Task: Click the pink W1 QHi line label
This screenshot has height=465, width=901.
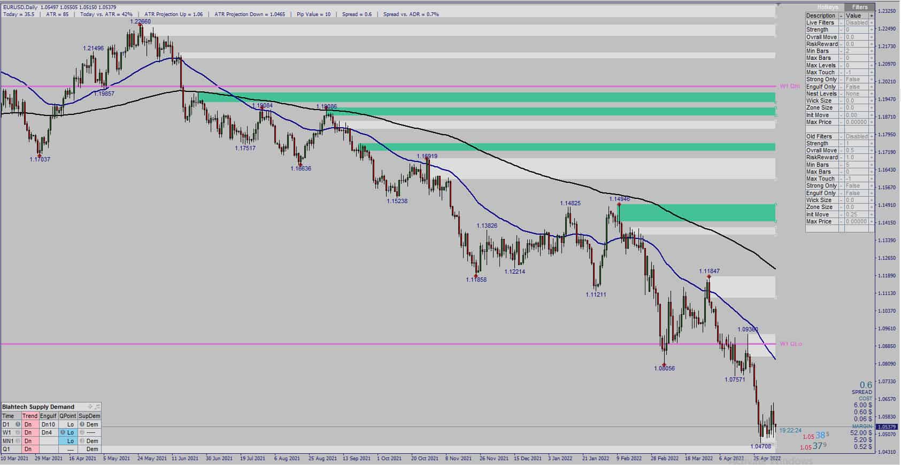Action: pos(790,86)
